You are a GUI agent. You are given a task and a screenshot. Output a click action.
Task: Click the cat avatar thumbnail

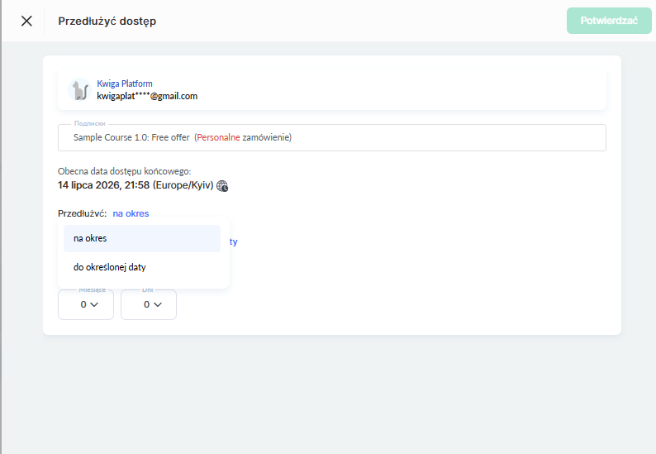(x=79, y=89)
